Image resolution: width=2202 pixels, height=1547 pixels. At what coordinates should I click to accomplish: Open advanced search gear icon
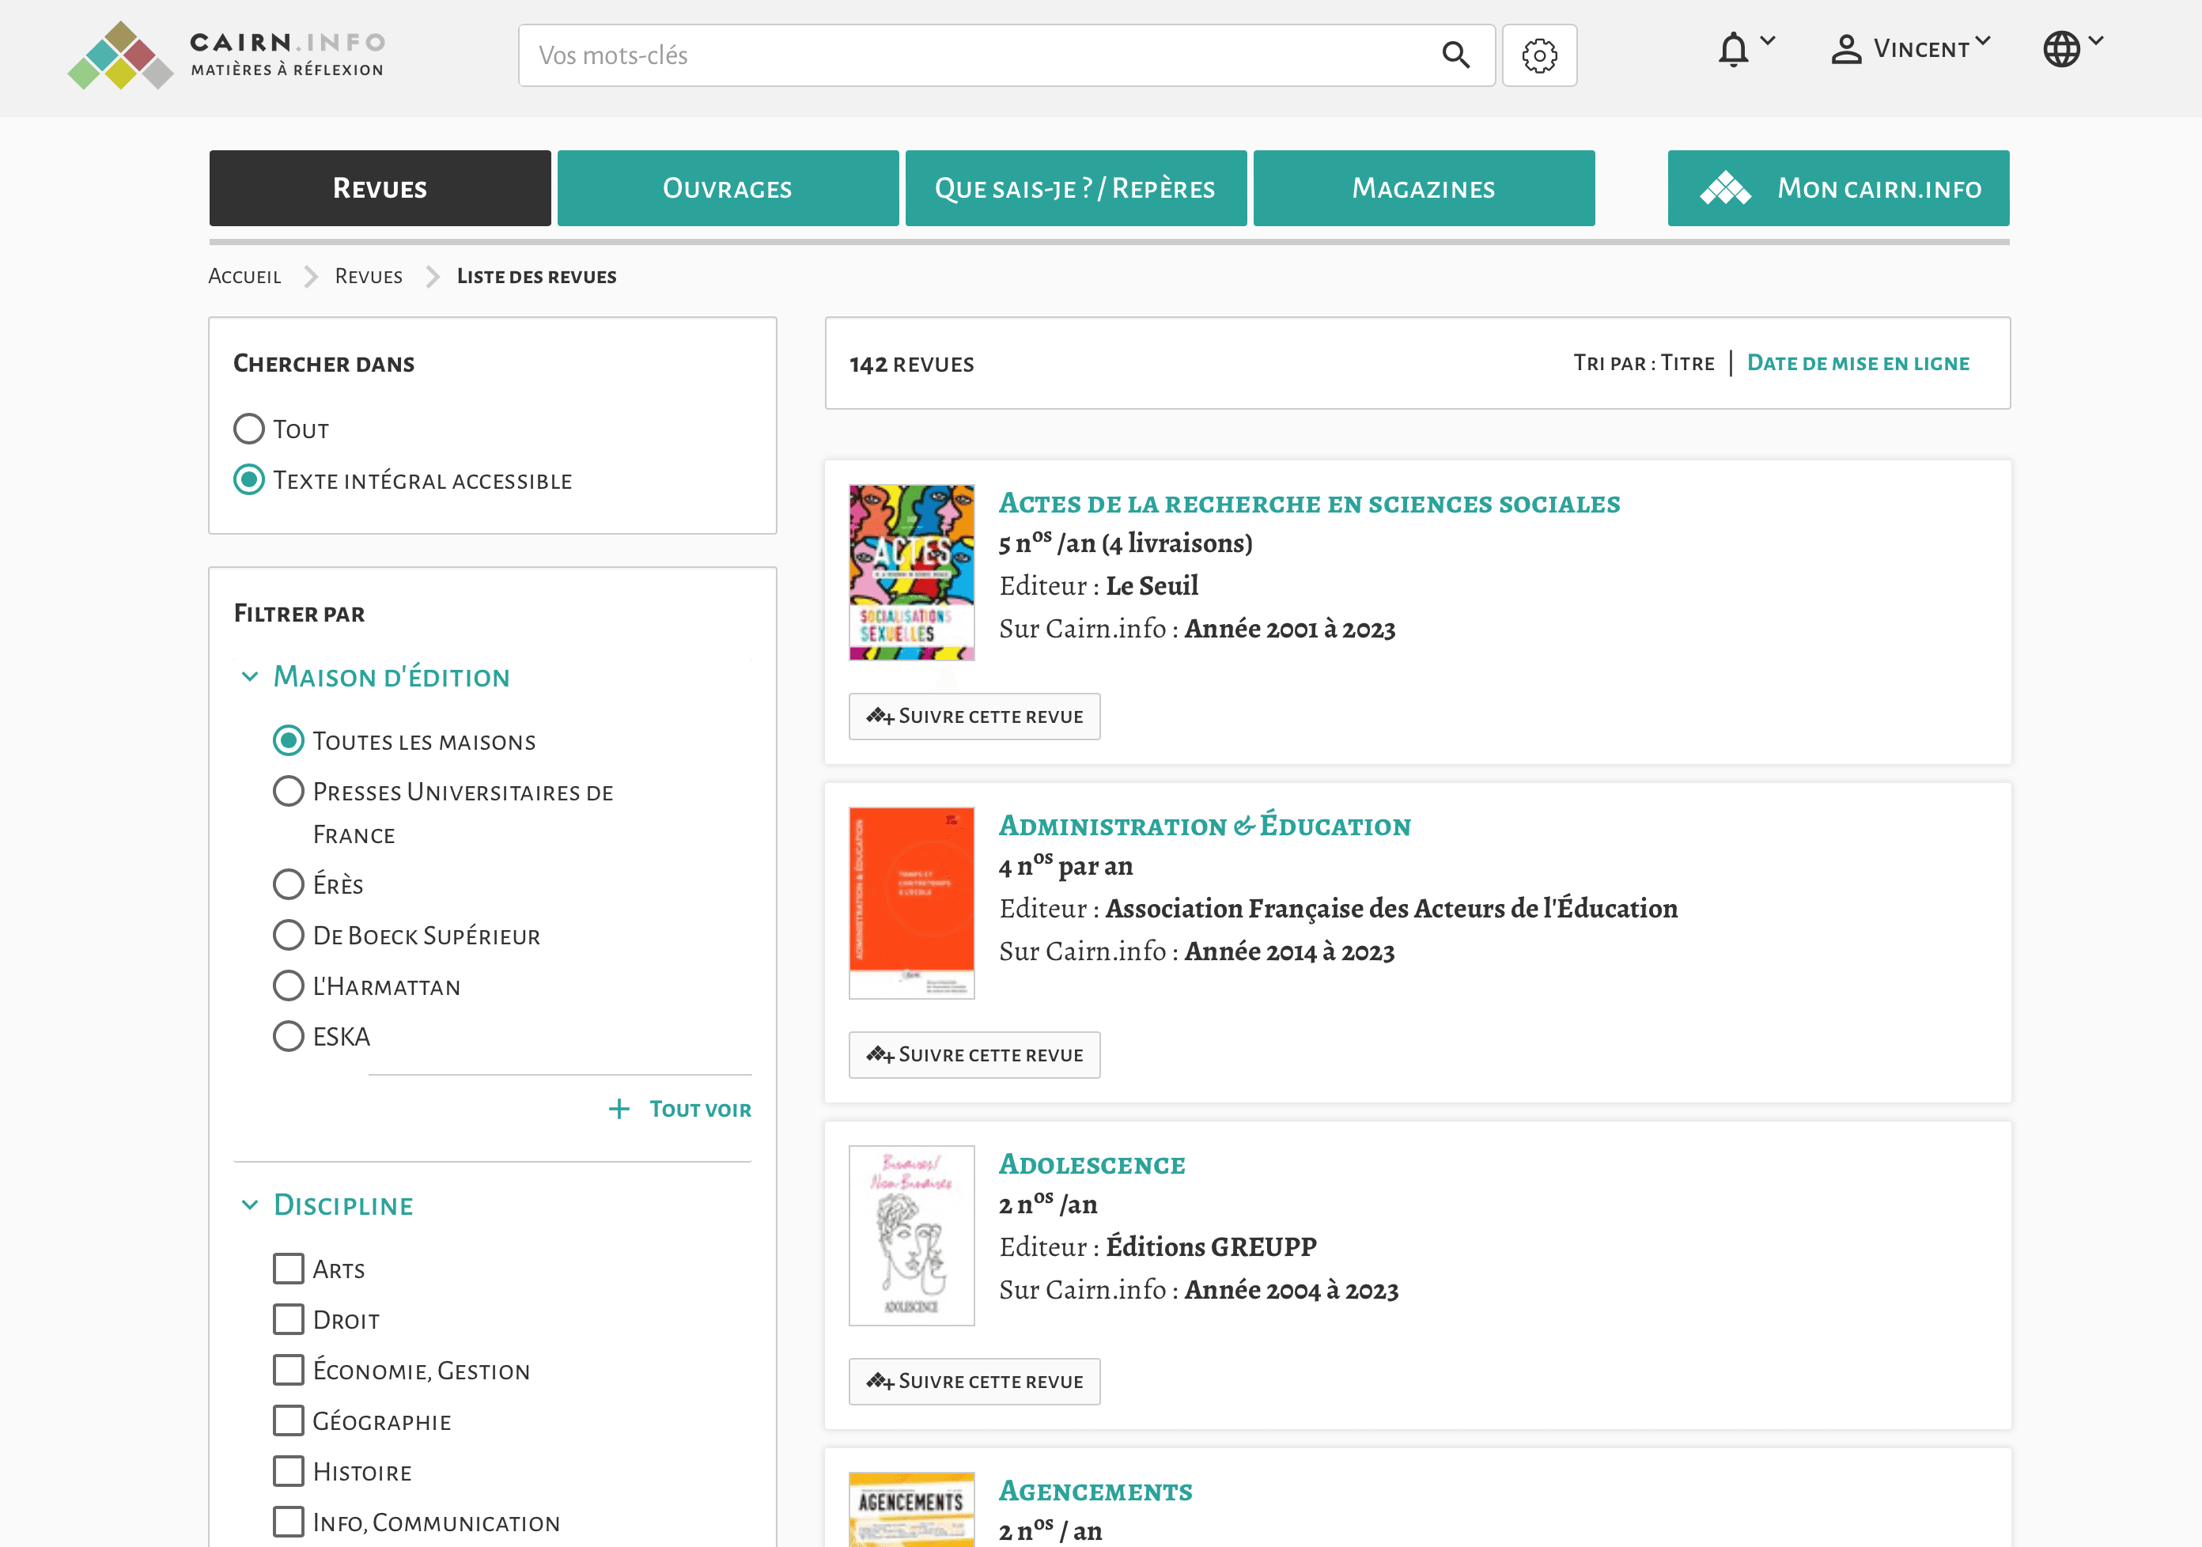click(x=1539, y=55)
